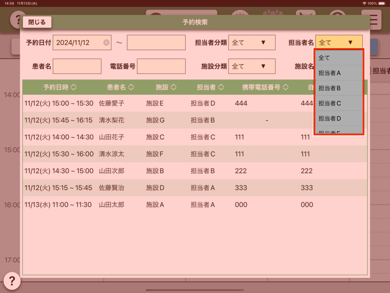The width and height of the screenshot is (390, 293).
Task: Select 担当者A from the list
Action: [x=338, y=73]
